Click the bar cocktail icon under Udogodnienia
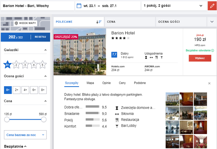Screen dimensions: 217x149 pos(162,57)
